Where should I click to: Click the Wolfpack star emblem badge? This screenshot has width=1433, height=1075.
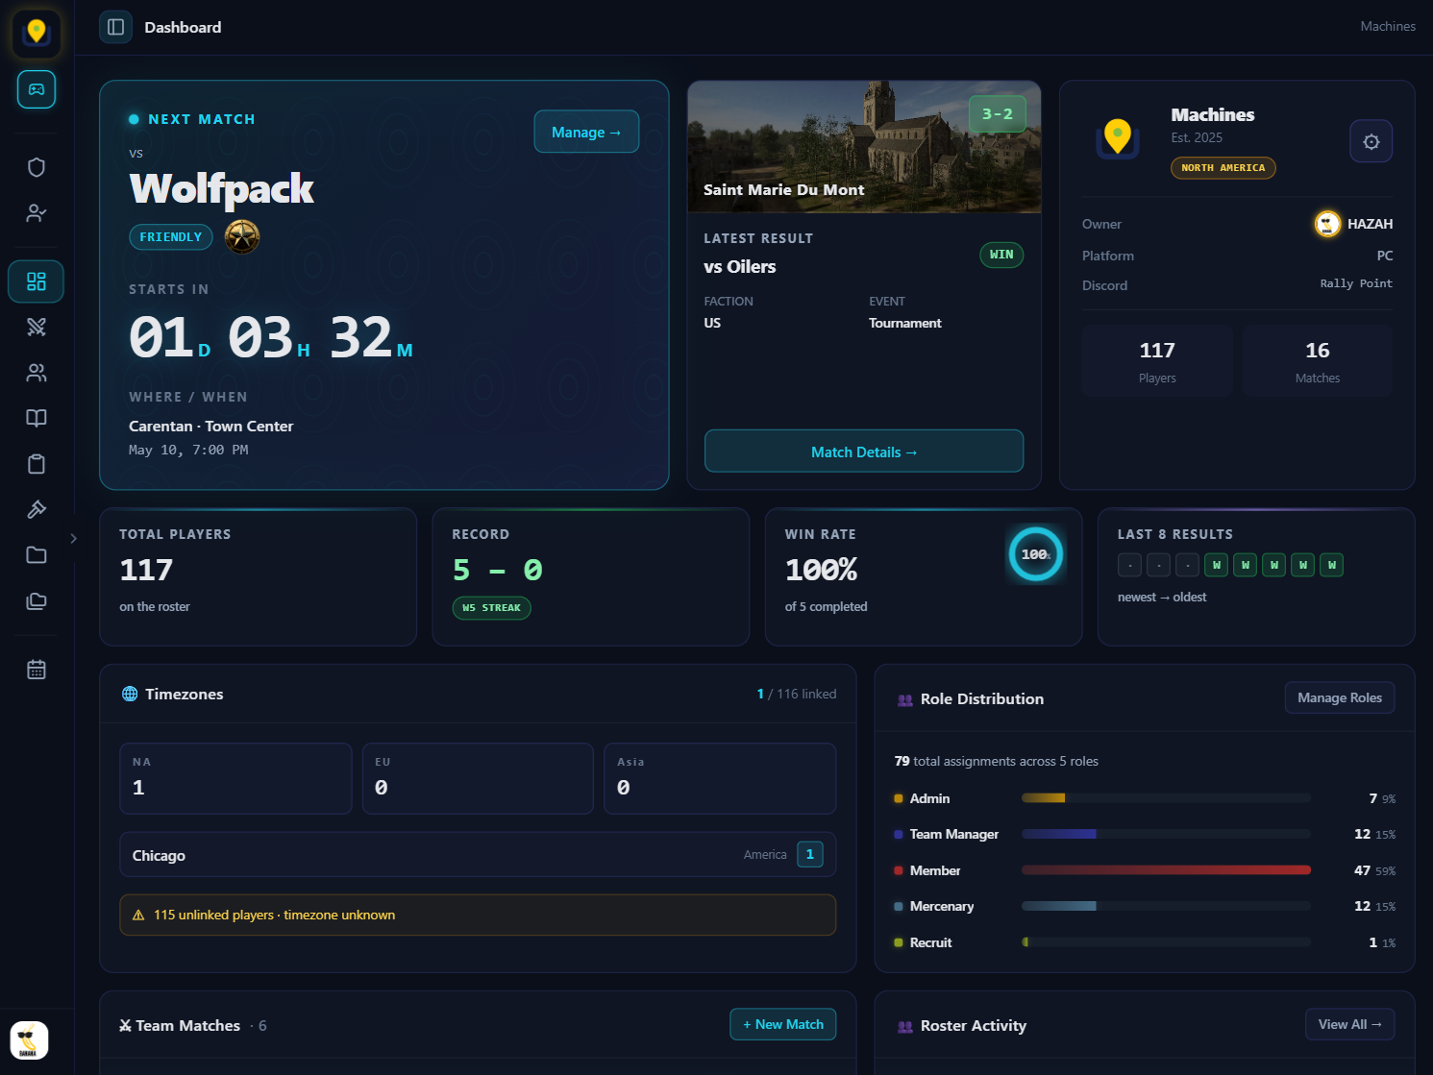click(x=242, y=236)
